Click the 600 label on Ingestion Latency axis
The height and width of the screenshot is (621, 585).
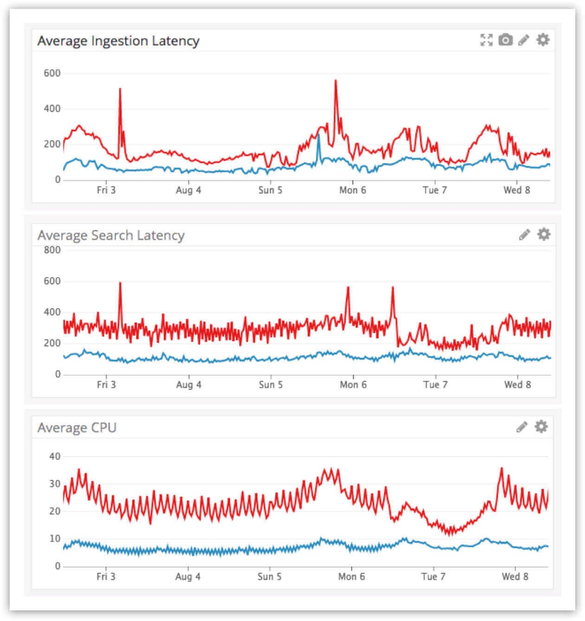click(x=52, y=73)
